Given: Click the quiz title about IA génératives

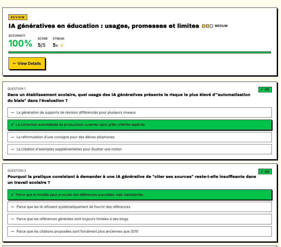Looking at the screenshot, I should [104, 26].
